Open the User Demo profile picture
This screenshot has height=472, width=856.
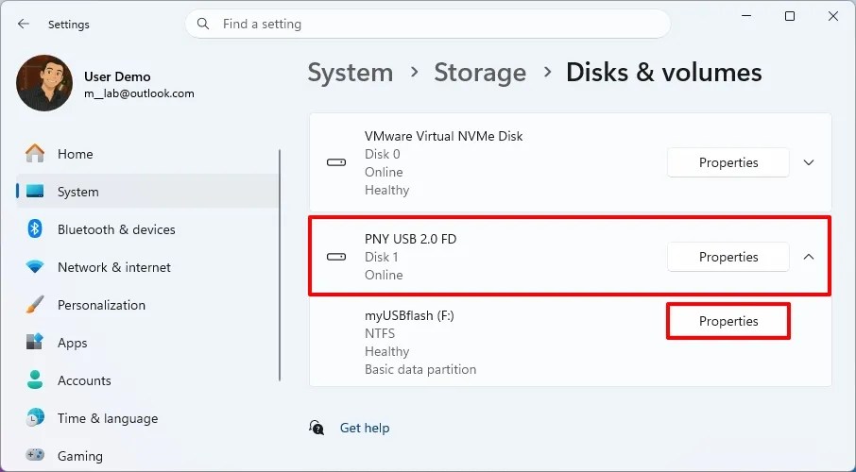44,83
